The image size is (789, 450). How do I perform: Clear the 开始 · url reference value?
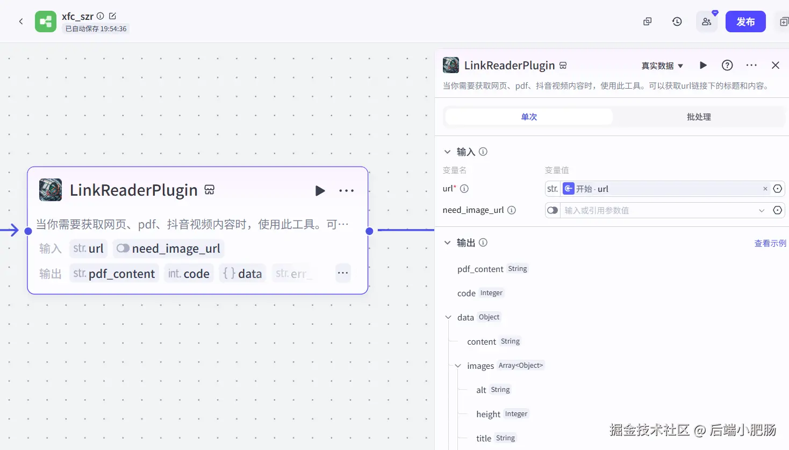tap(765, 189)
